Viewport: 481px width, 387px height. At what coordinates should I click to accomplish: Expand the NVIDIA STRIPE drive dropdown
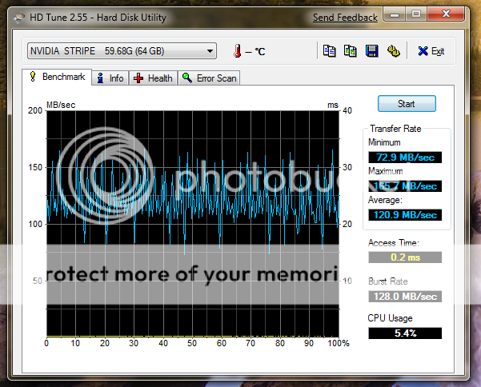(x=210, y=51)
